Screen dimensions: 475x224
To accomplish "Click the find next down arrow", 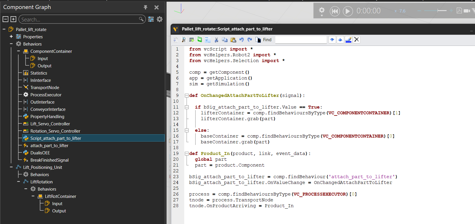I will point(332,40).
